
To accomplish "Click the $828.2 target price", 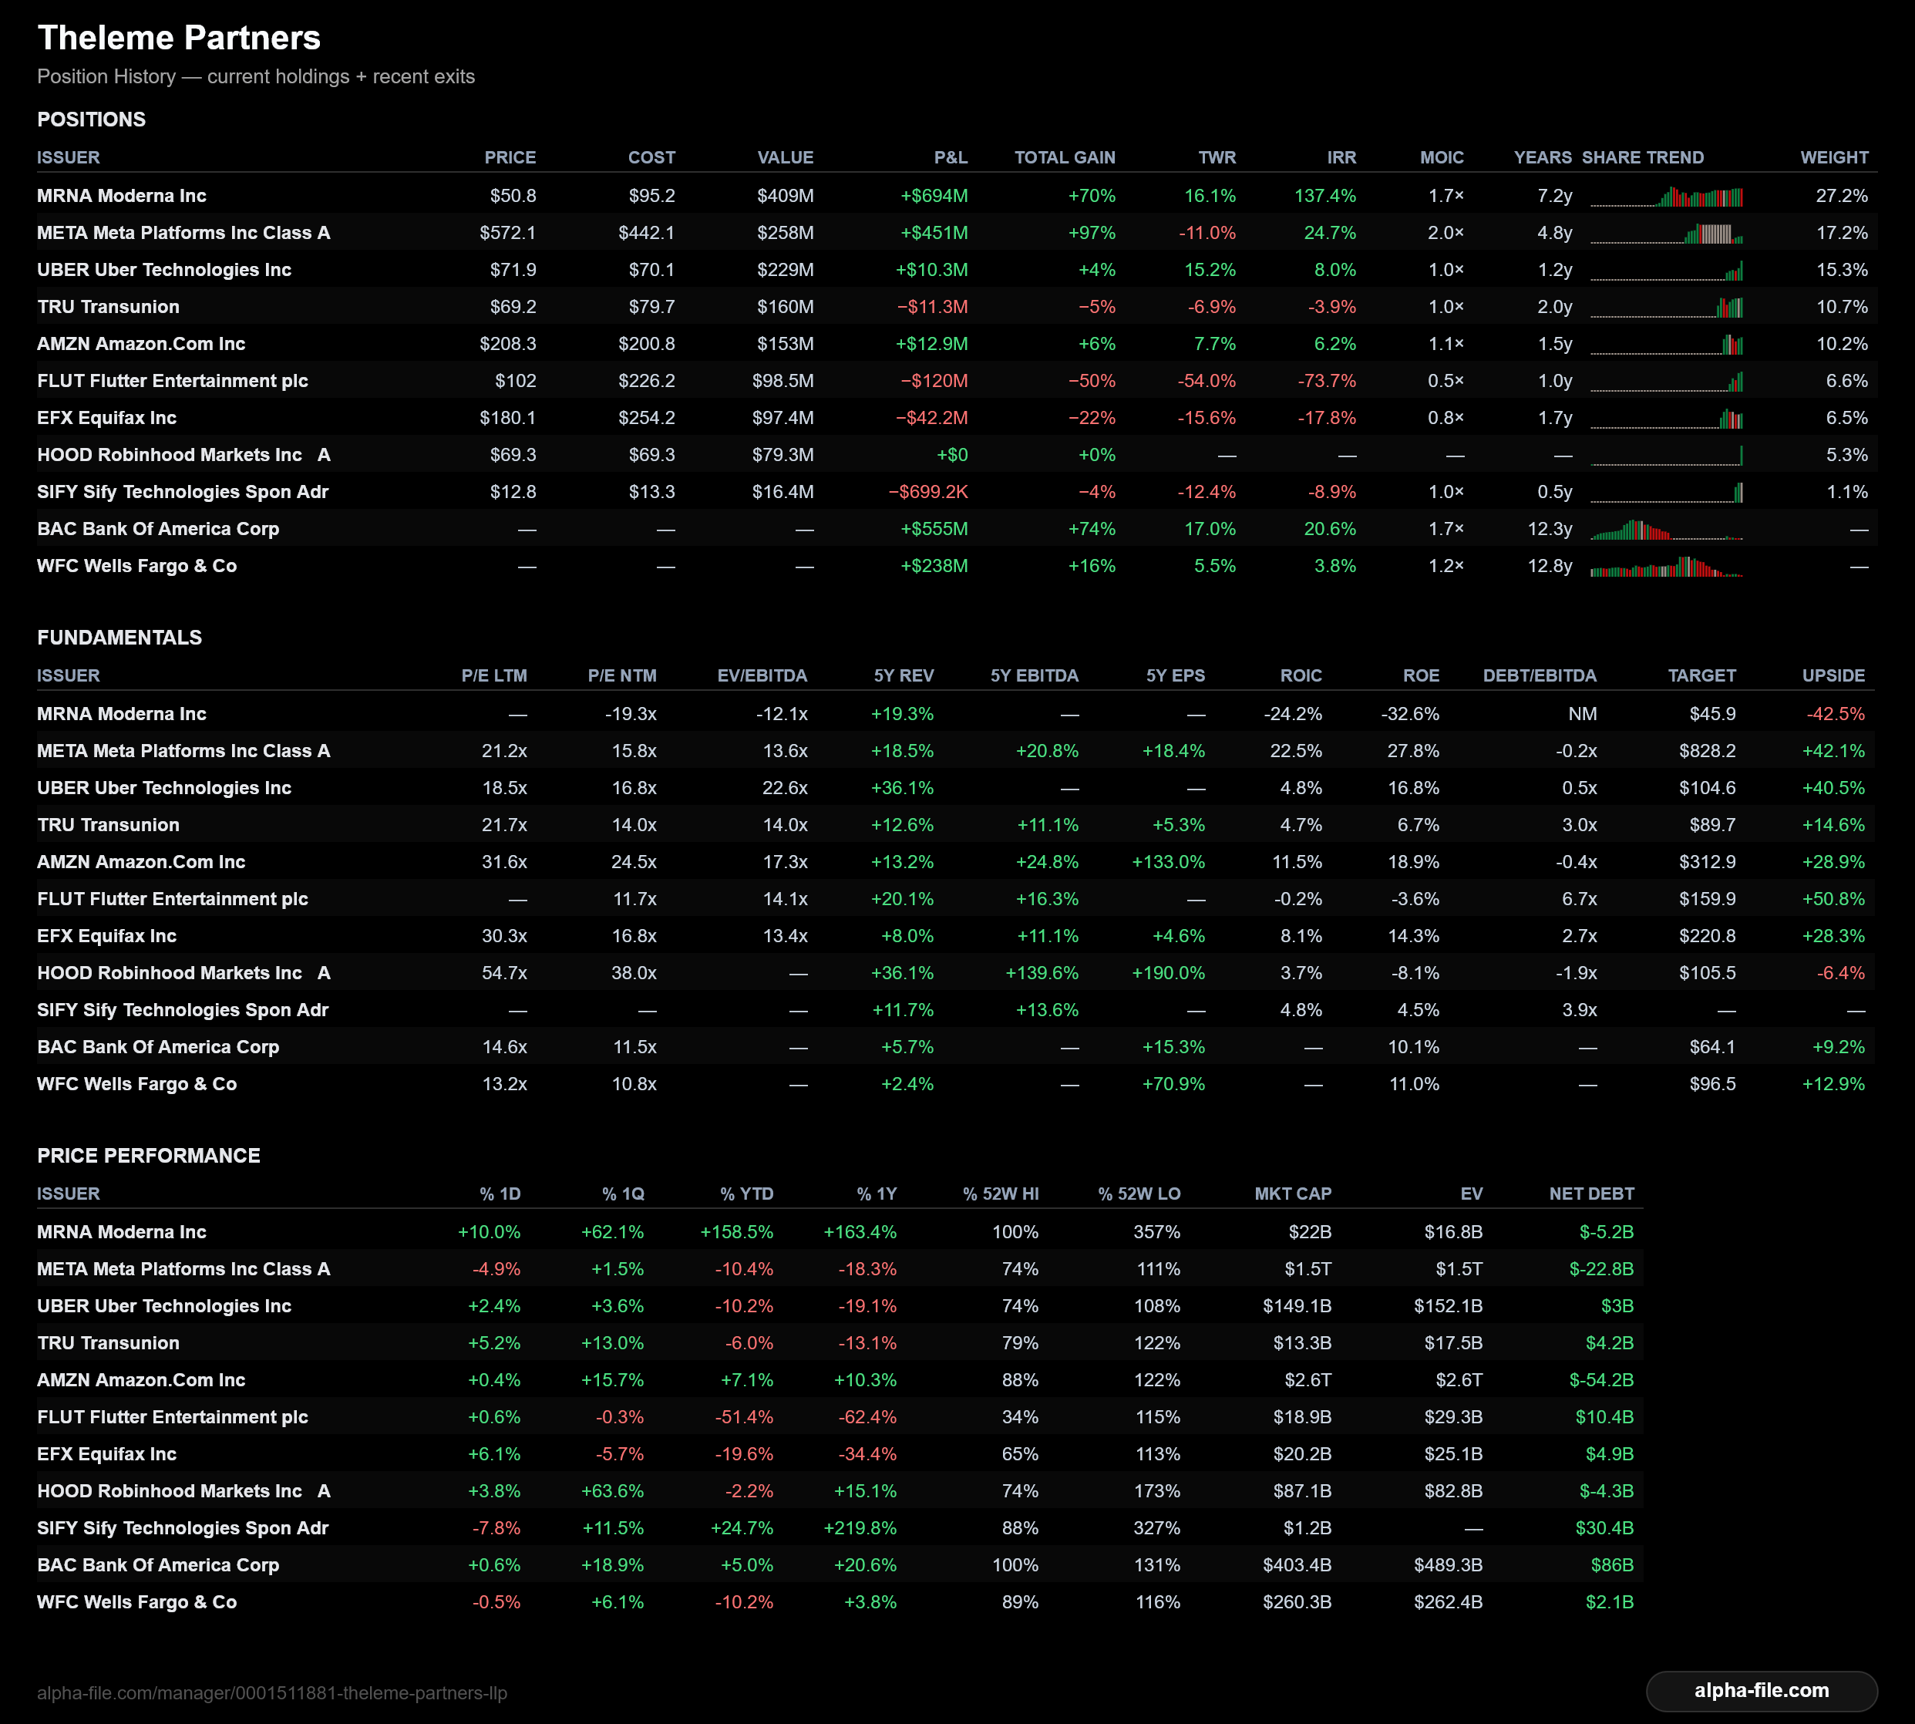I will click(1708, 751).
